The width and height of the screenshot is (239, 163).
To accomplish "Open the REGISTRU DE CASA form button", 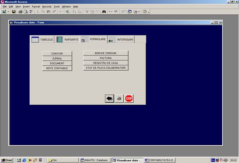I will point(106,63).
